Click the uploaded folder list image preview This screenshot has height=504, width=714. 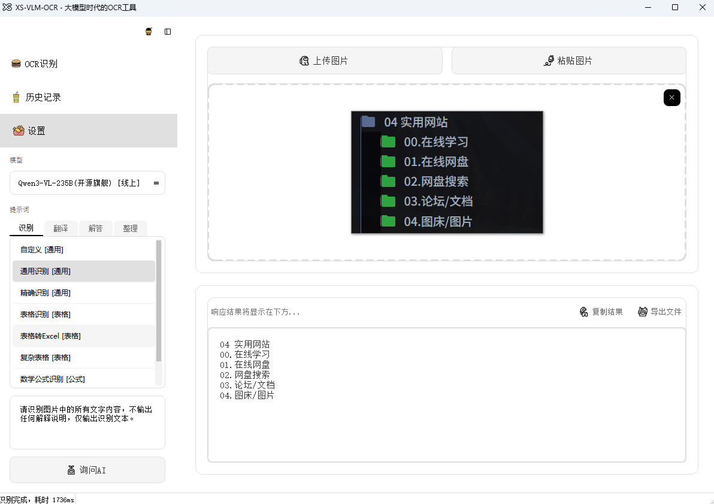click(x=447, y=172)
